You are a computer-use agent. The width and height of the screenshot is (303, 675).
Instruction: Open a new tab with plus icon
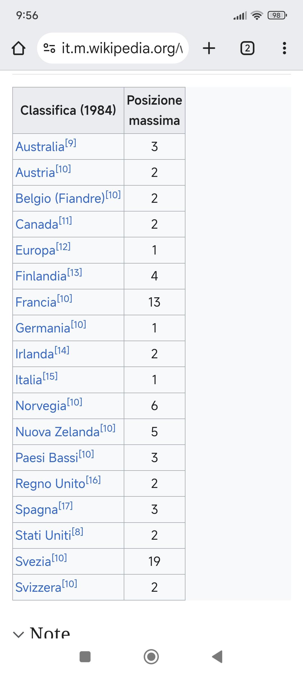pyautogui.click(x=209, y=48)
